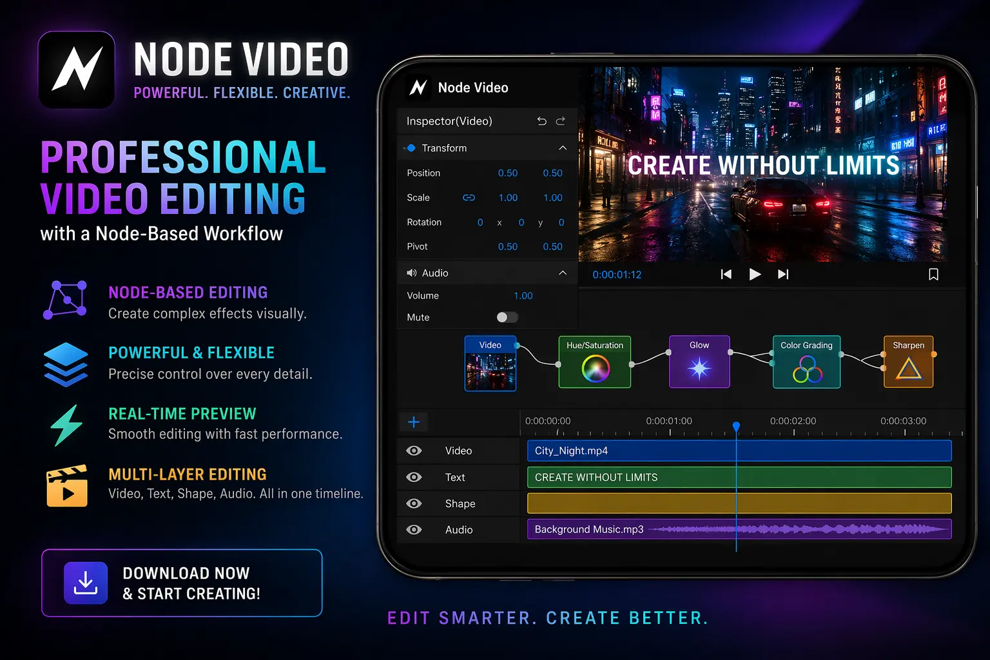The image size is (990, 660).
Task: Click timeline ruler at 0:00:02:00
Action: [793, 421]
